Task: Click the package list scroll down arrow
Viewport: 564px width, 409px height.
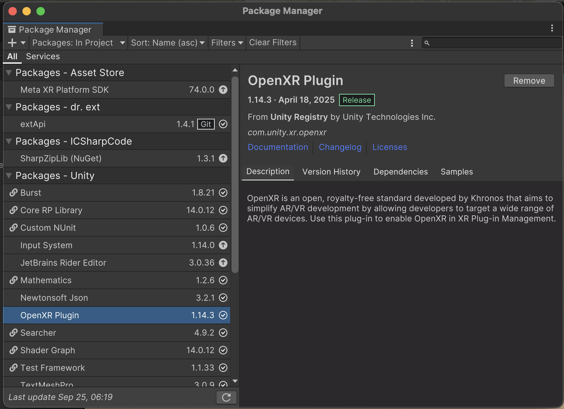Action: tap(235, 381)
